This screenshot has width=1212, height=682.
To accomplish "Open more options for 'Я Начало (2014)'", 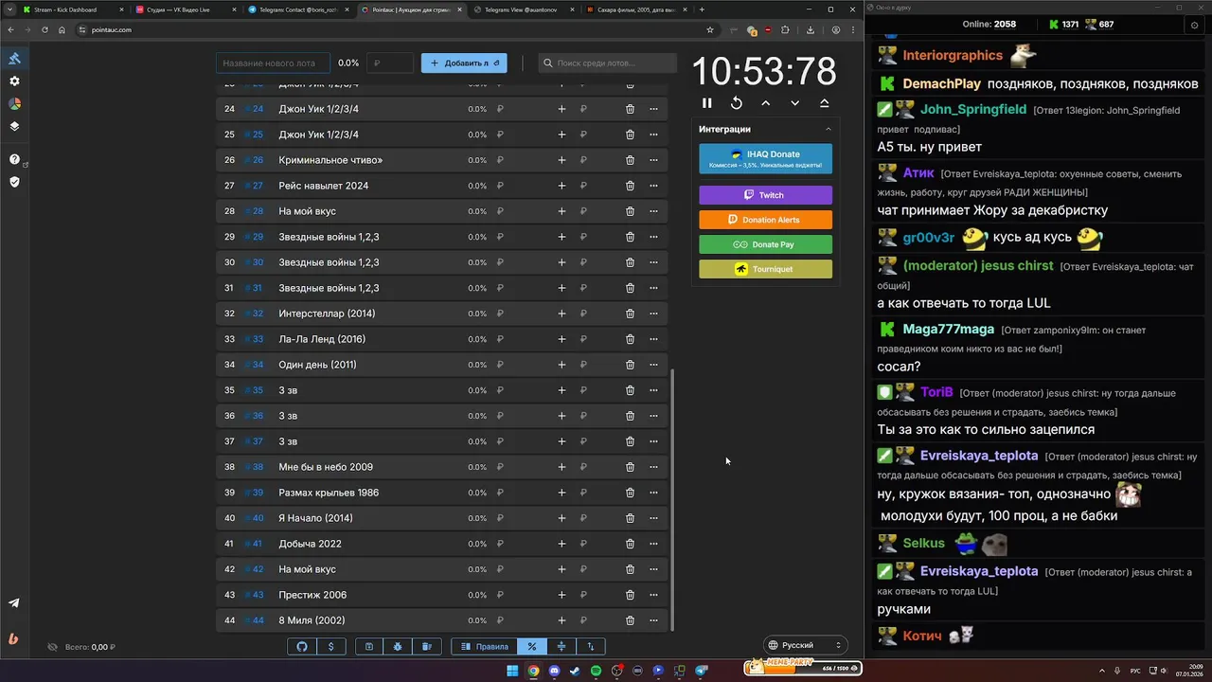I will (653, 518).
